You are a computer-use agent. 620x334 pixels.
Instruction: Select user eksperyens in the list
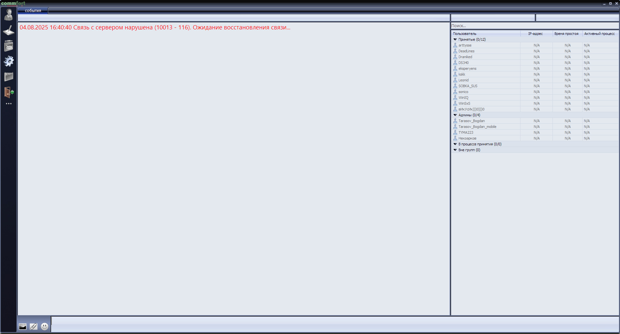pyautogui.click(x=535, y=68)
